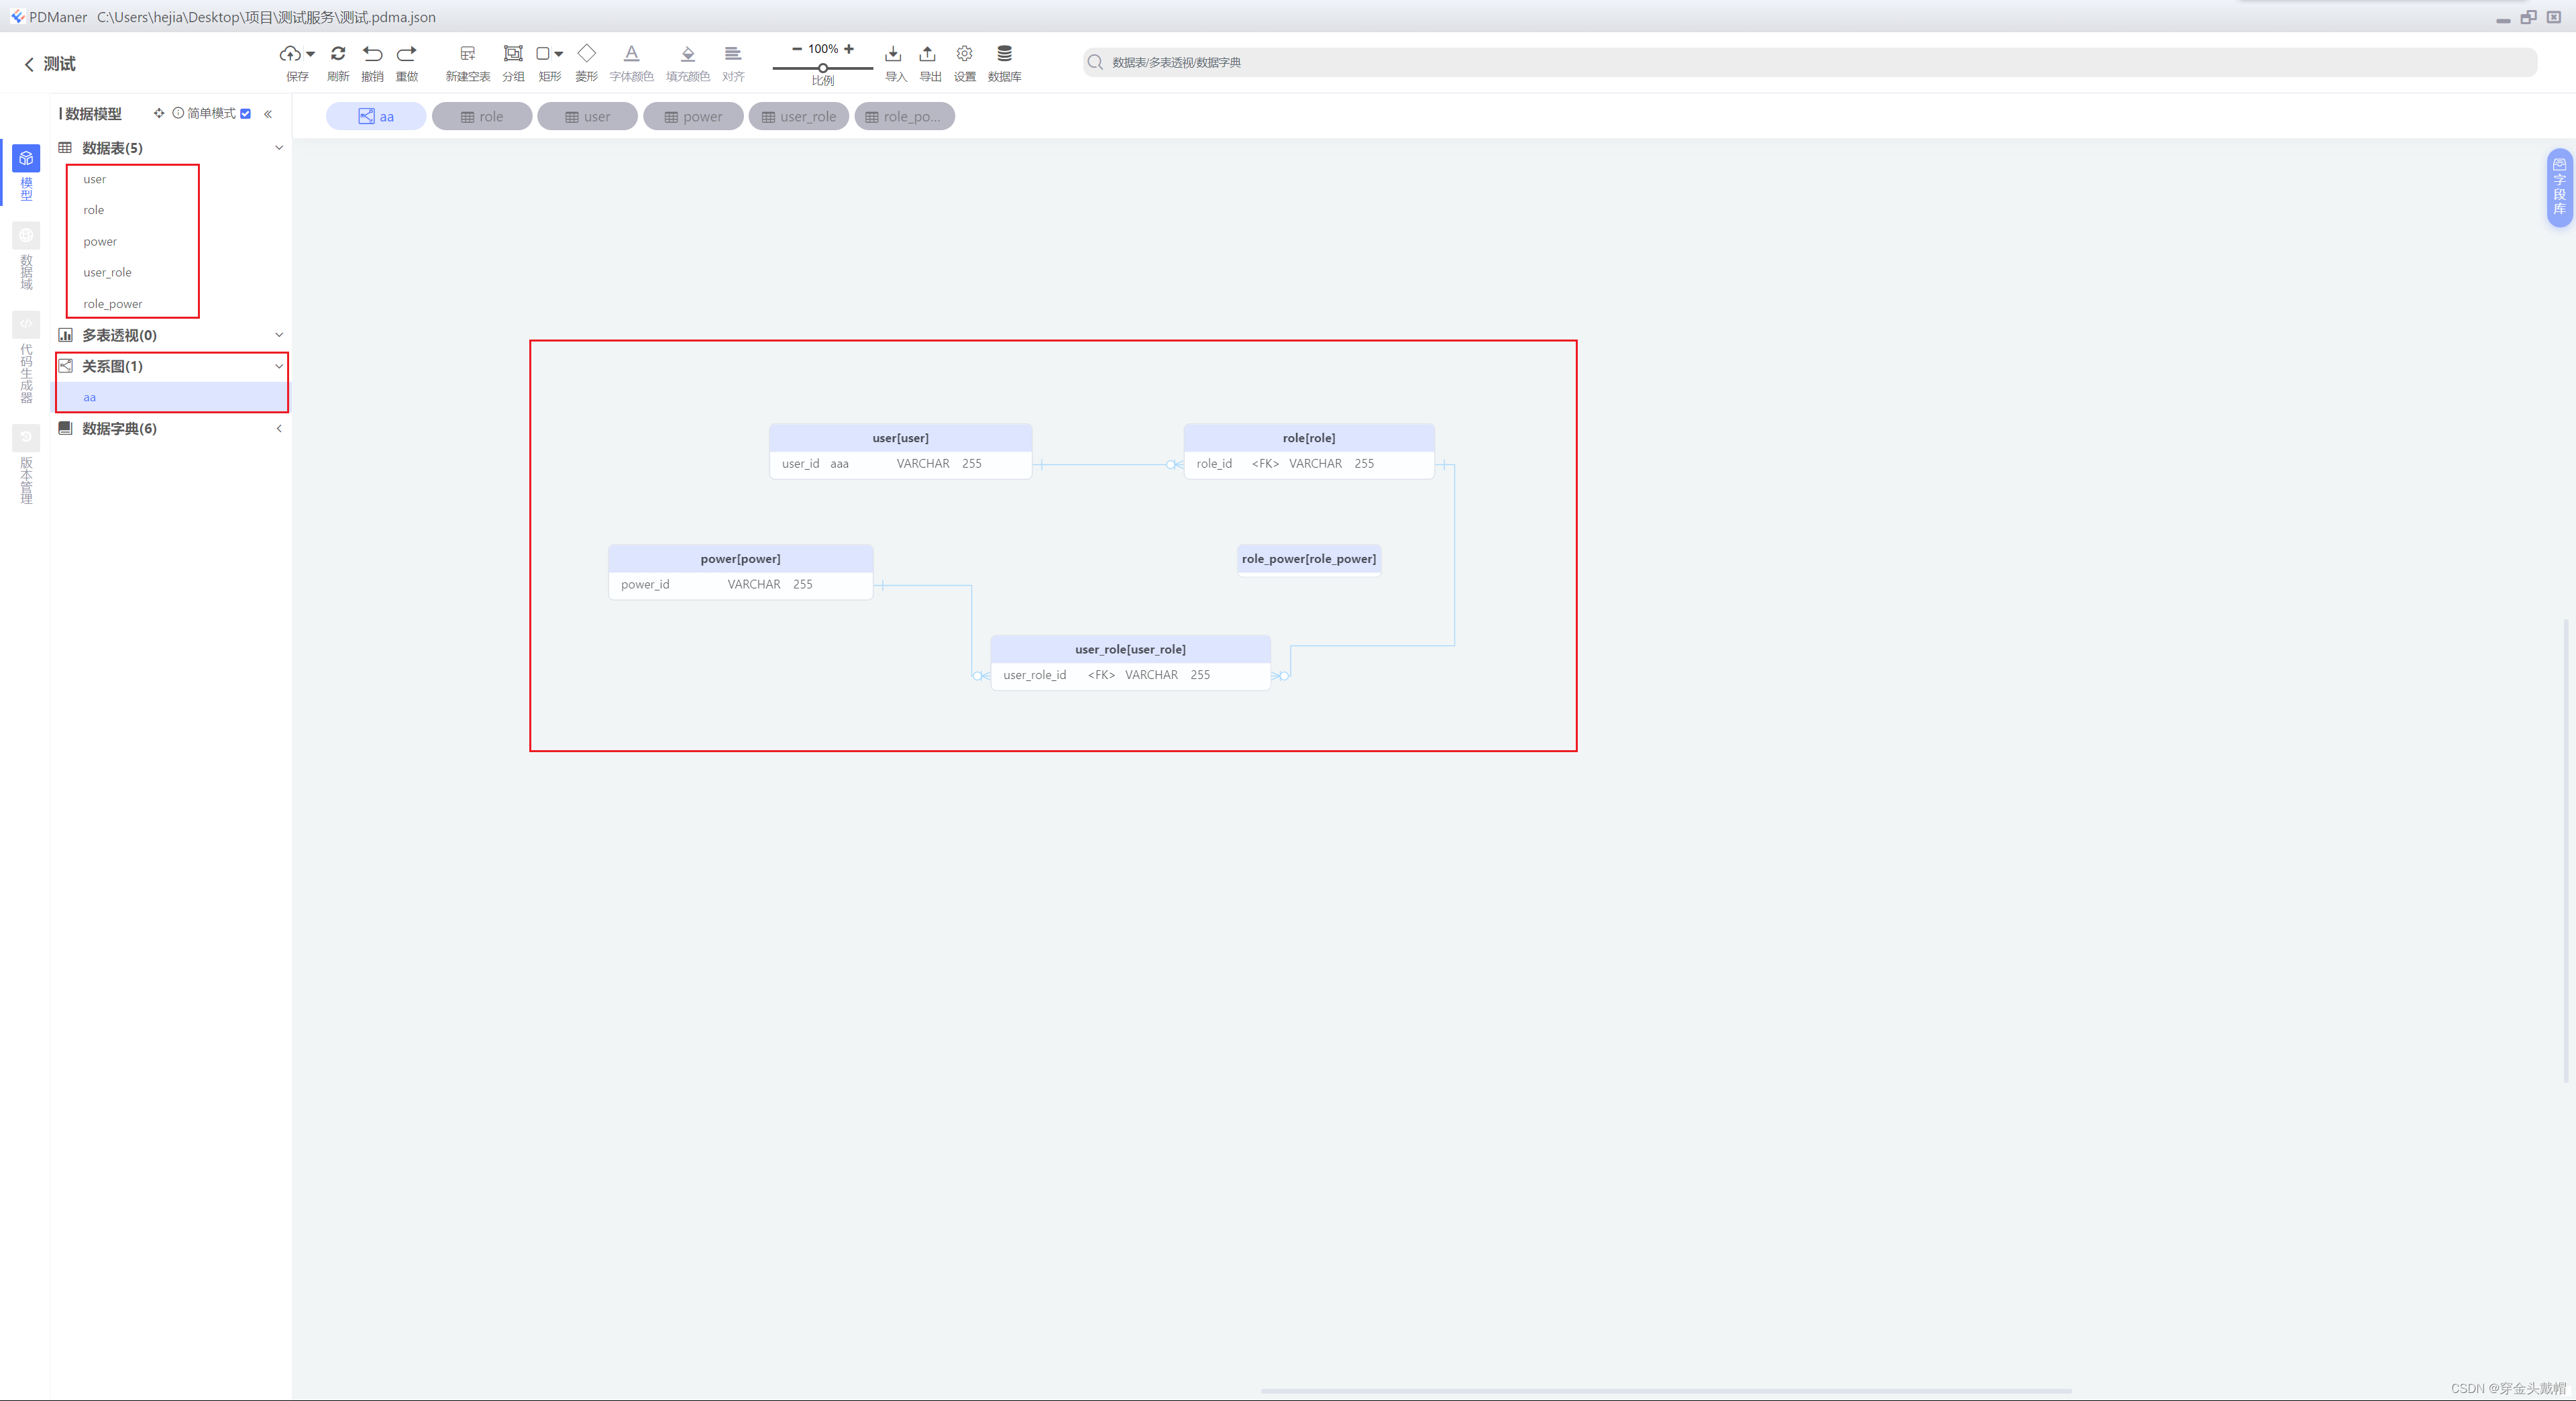Click the save cloud icon
This screenshot has width=2576, height=1401.
click(290, 54)
